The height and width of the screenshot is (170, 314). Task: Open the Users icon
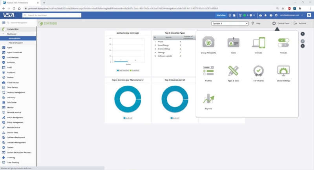pos(233,42)
